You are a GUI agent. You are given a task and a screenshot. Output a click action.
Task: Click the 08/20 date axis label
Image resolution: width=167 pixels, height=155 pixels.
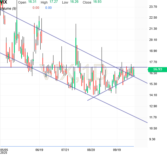91,150
